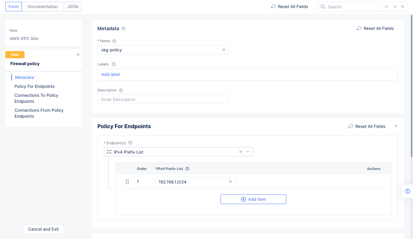Open the IPv4 Prefix List endpoint dropdown
The width and height of the screenshot is (413, 239).
pyautogui.click(x=248, y=152)
